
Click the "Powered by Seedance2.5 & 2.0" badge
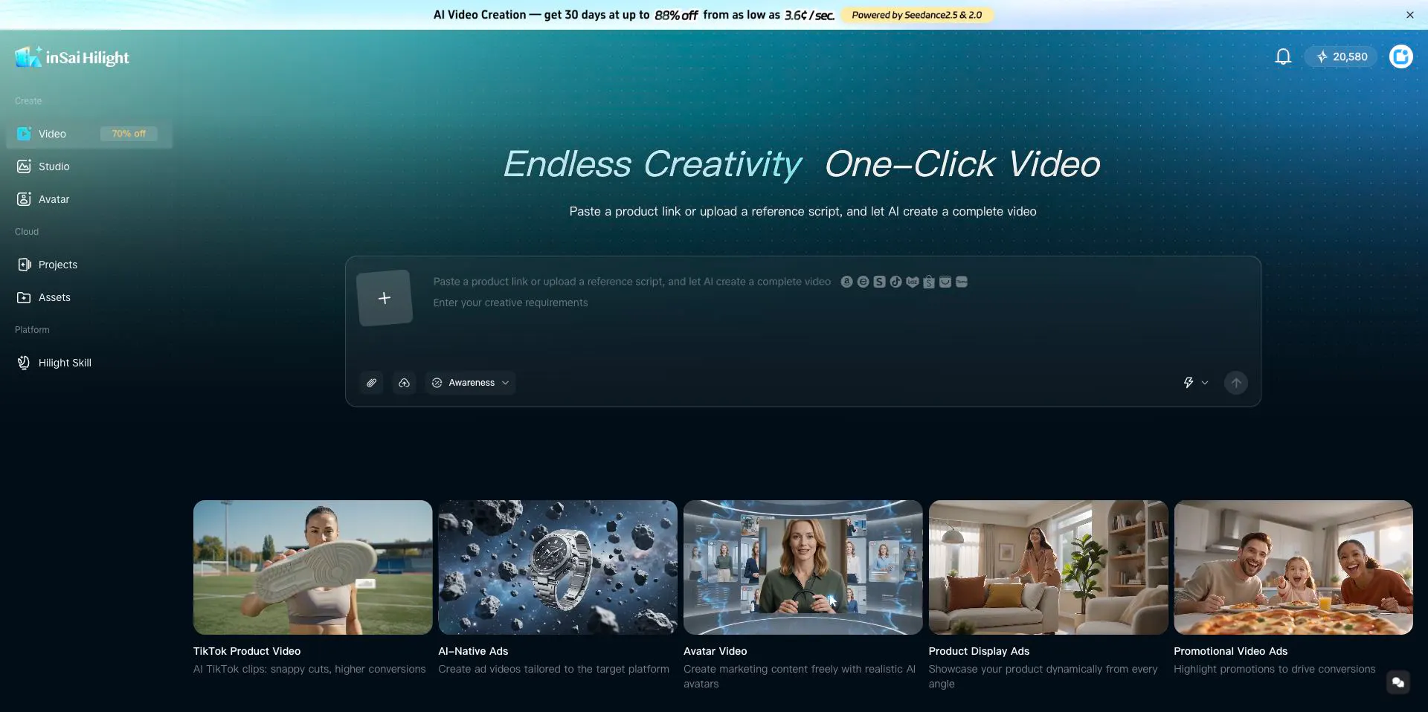click(x=916, y=15)
